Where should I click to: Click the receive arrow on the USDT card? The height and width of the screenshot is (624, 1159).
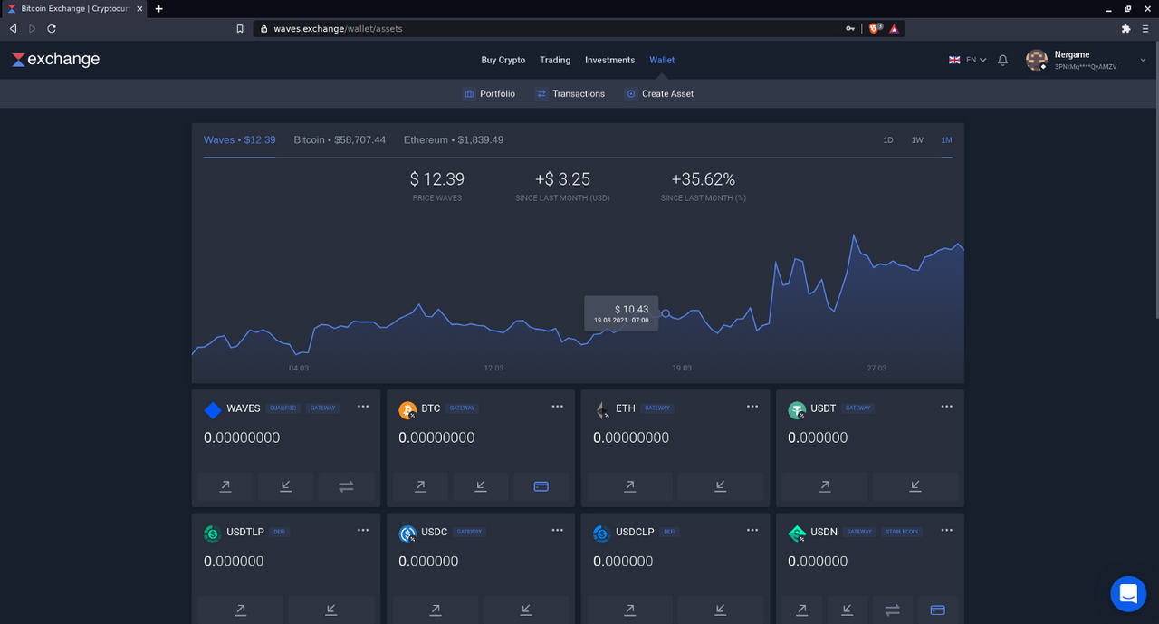pyautogui.click(x=915, y=486)
